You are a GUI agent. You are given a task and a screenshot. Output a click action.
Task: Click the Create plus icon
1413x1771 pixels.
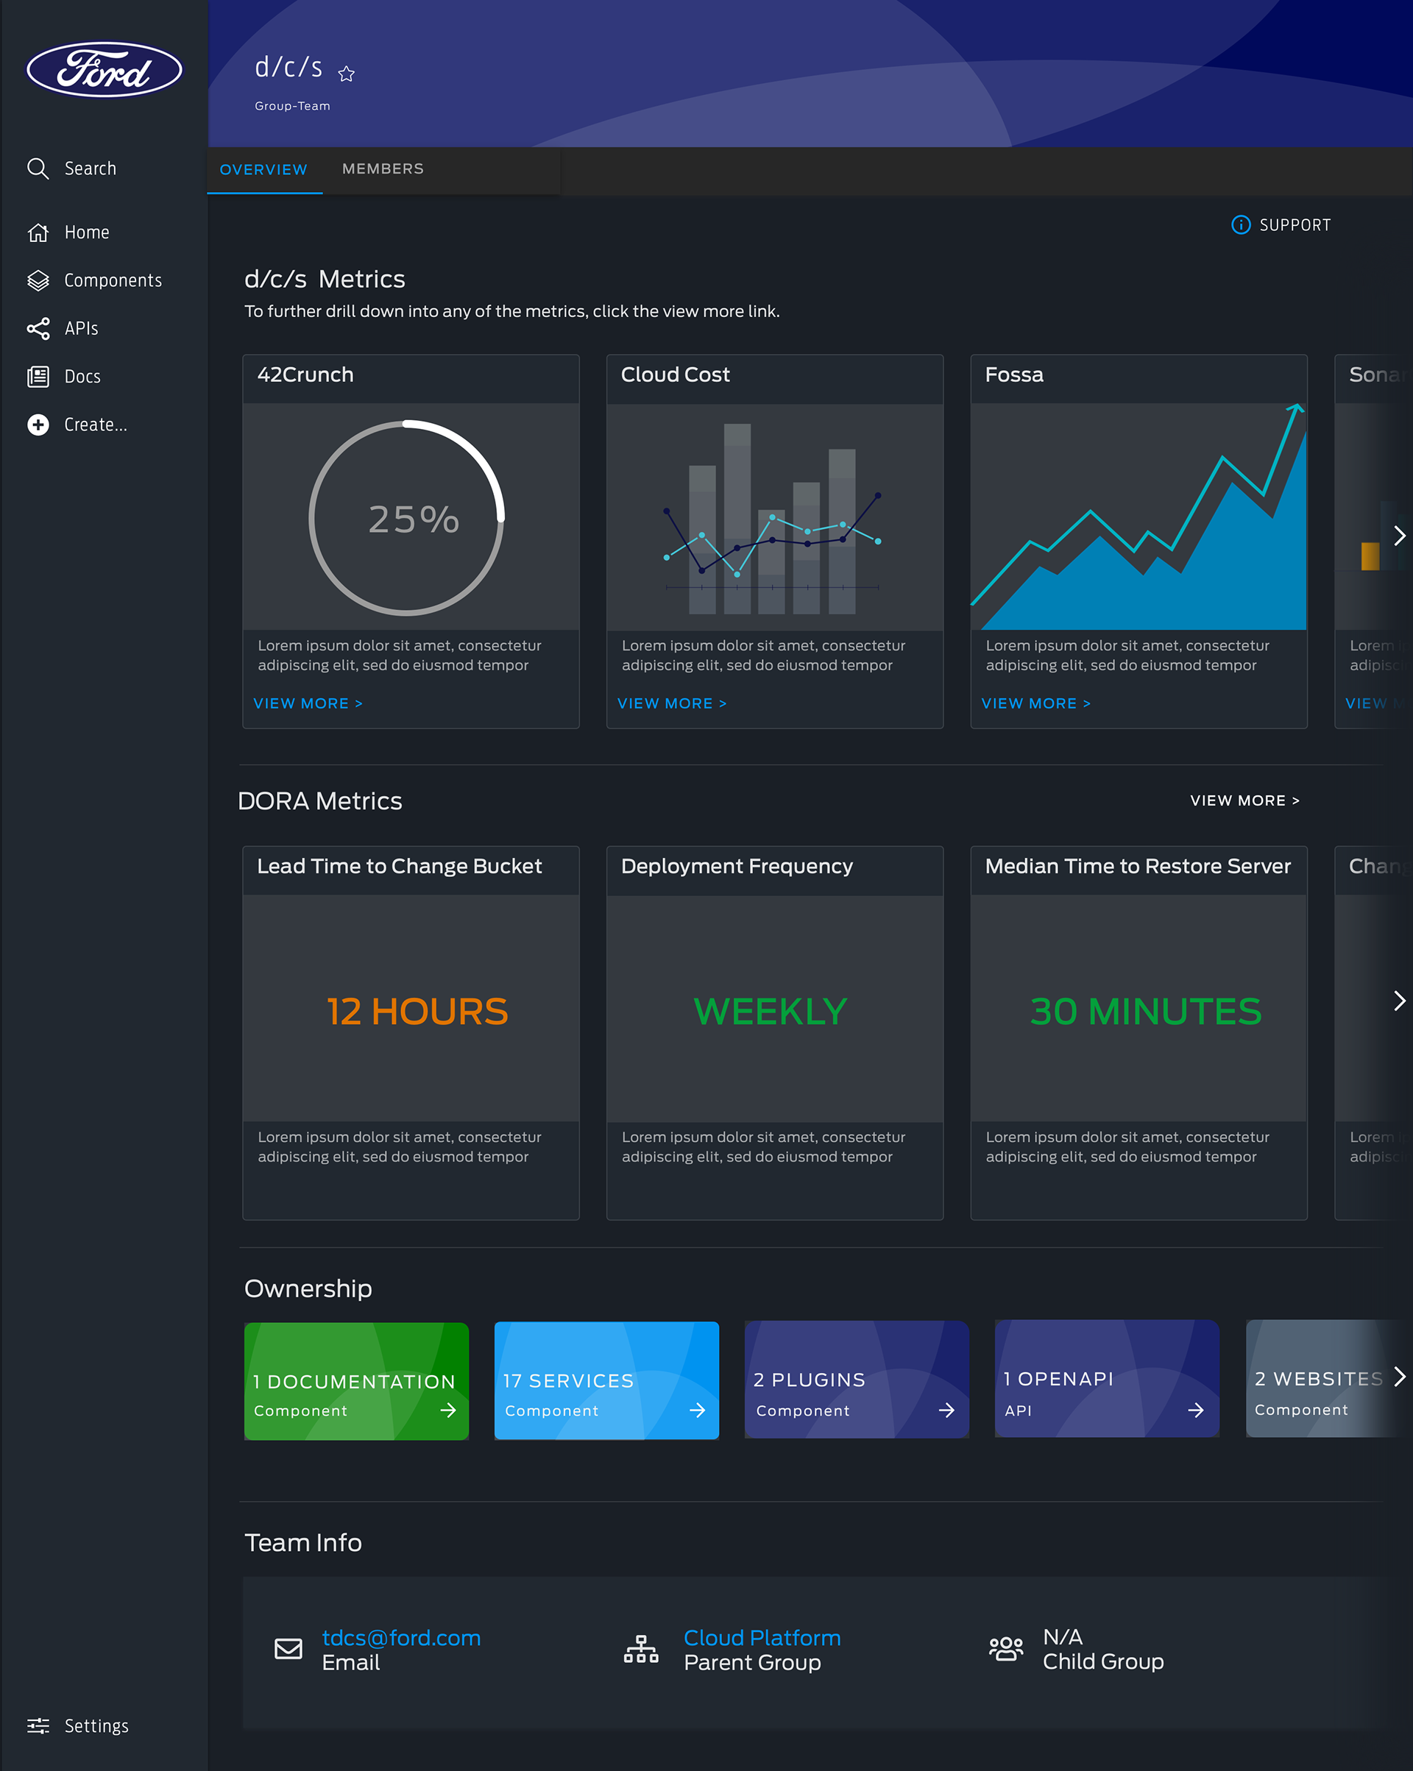tap(38, 425)
